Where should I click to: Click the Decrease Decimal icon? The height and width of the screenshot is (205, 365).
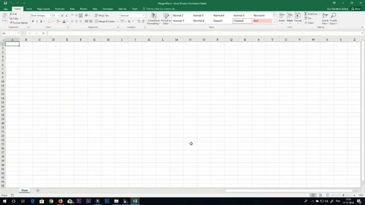(143, 21)
